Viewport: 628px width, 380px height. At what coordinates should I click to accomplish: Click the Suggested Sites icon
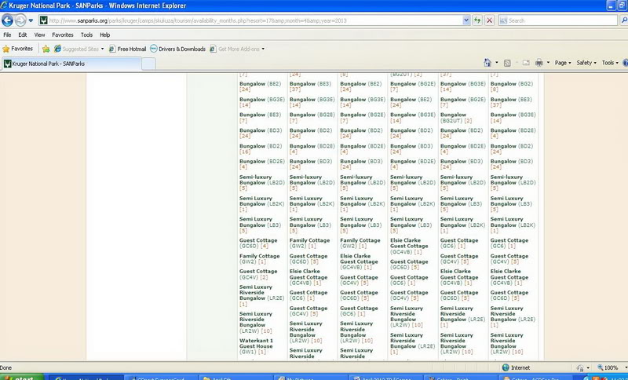pos(57,49)
